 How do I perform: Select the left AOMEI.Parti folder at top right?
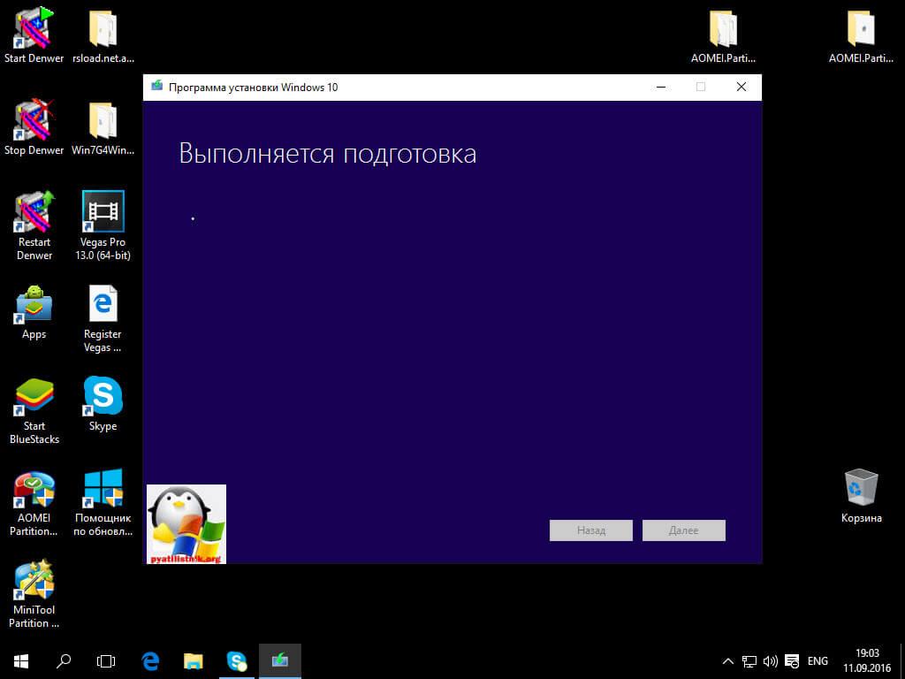(723, 34)
